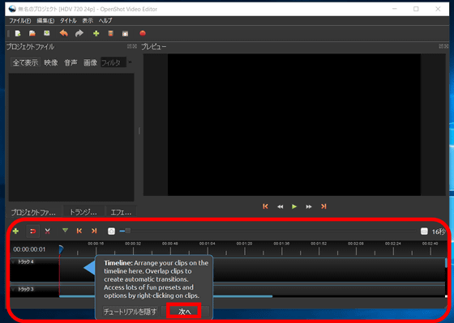This screenshot has width=454, height=323.
Task: Click the 次へ button in the tutorial
Action: (185, 312)
